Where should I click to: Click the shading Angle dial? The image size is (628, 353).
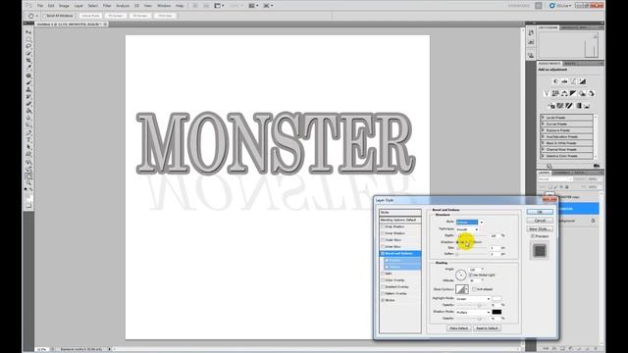[461, 275]
